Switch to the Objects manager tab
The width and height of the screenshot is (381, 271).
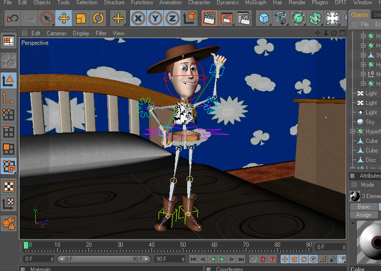point(360,15)
